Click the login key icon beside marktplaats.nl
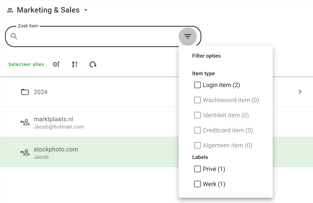This screenshot has width=313, height=203. [25, 122]
